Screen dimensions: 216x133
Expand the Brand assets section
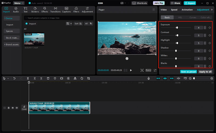point(12,44)
